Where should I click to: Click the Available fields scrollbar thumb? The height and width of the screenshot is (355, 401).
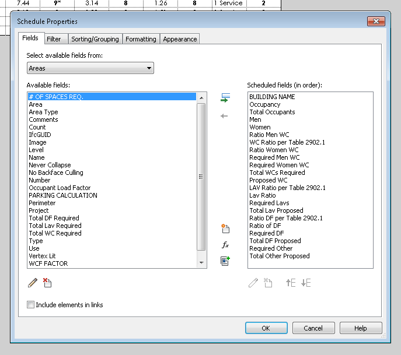(x=201, y=177)
